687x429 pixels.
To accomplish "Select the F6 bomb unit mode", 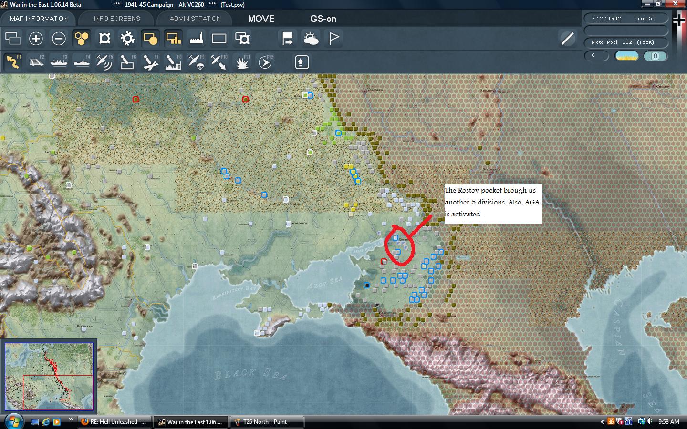I will tap(127, 62).
